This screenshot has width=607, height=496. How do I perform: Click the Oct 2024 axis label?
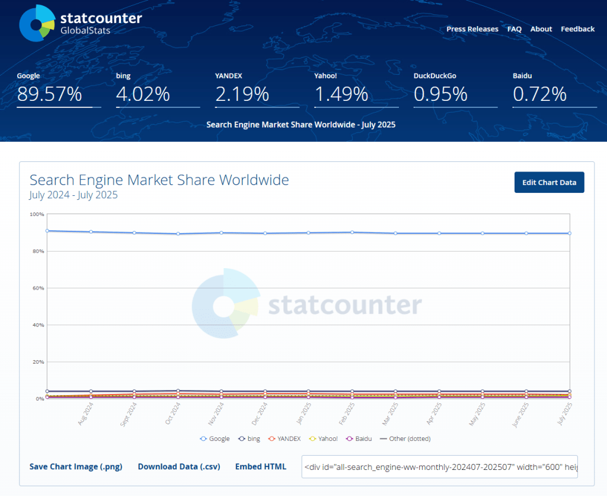172,414
